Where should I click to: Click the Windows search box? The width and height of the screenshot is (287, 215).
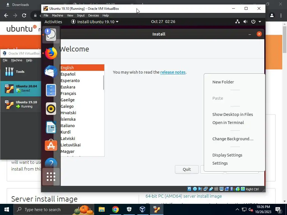pos(54,209)
